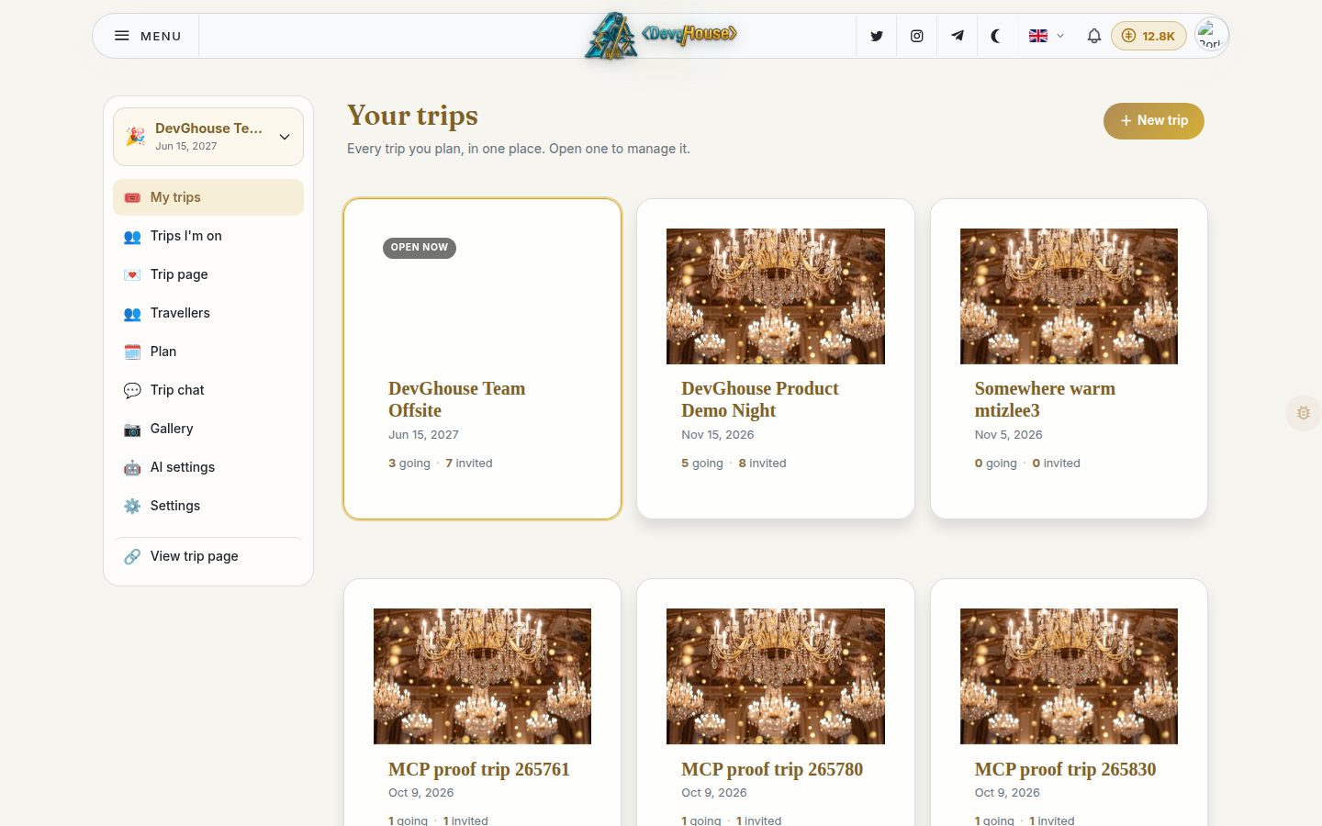The height and width of the screenshot is (826, 1322).
Task: Click the Somewhere warm mtizlee3 title
Action: click(x=1045, y=399)
